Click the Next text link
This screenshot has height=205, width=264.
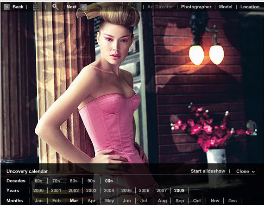click(x=71, y=7)
